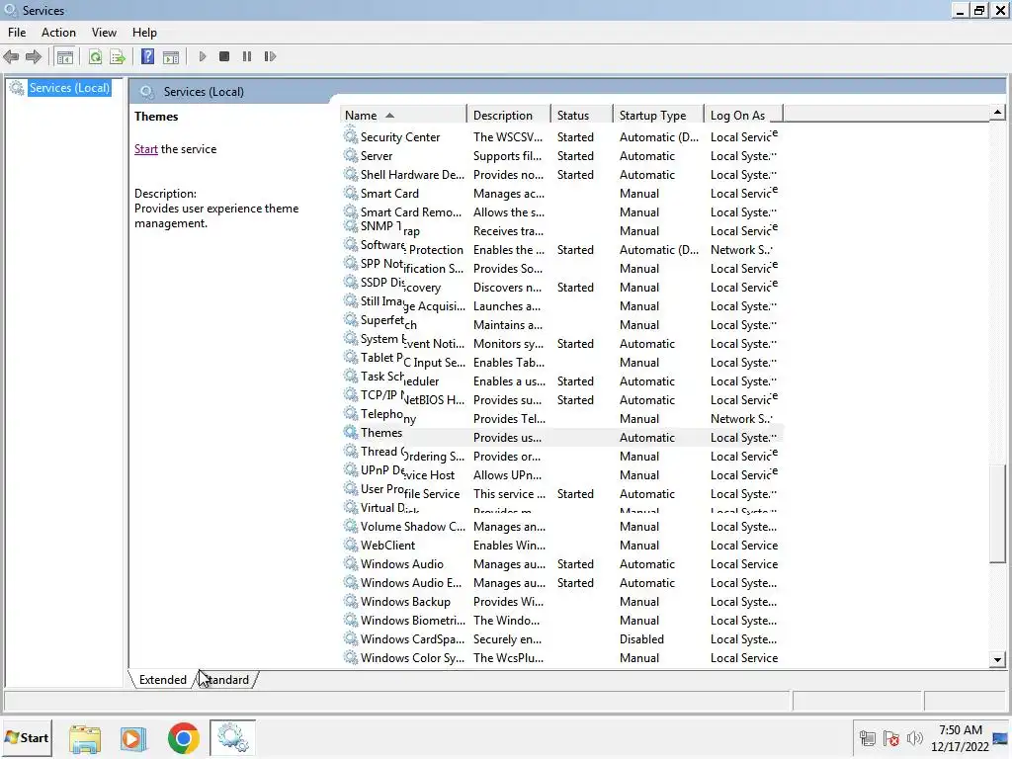Toggle Show/Hide Console Tree toolbar icon

[x=65, y=56]
